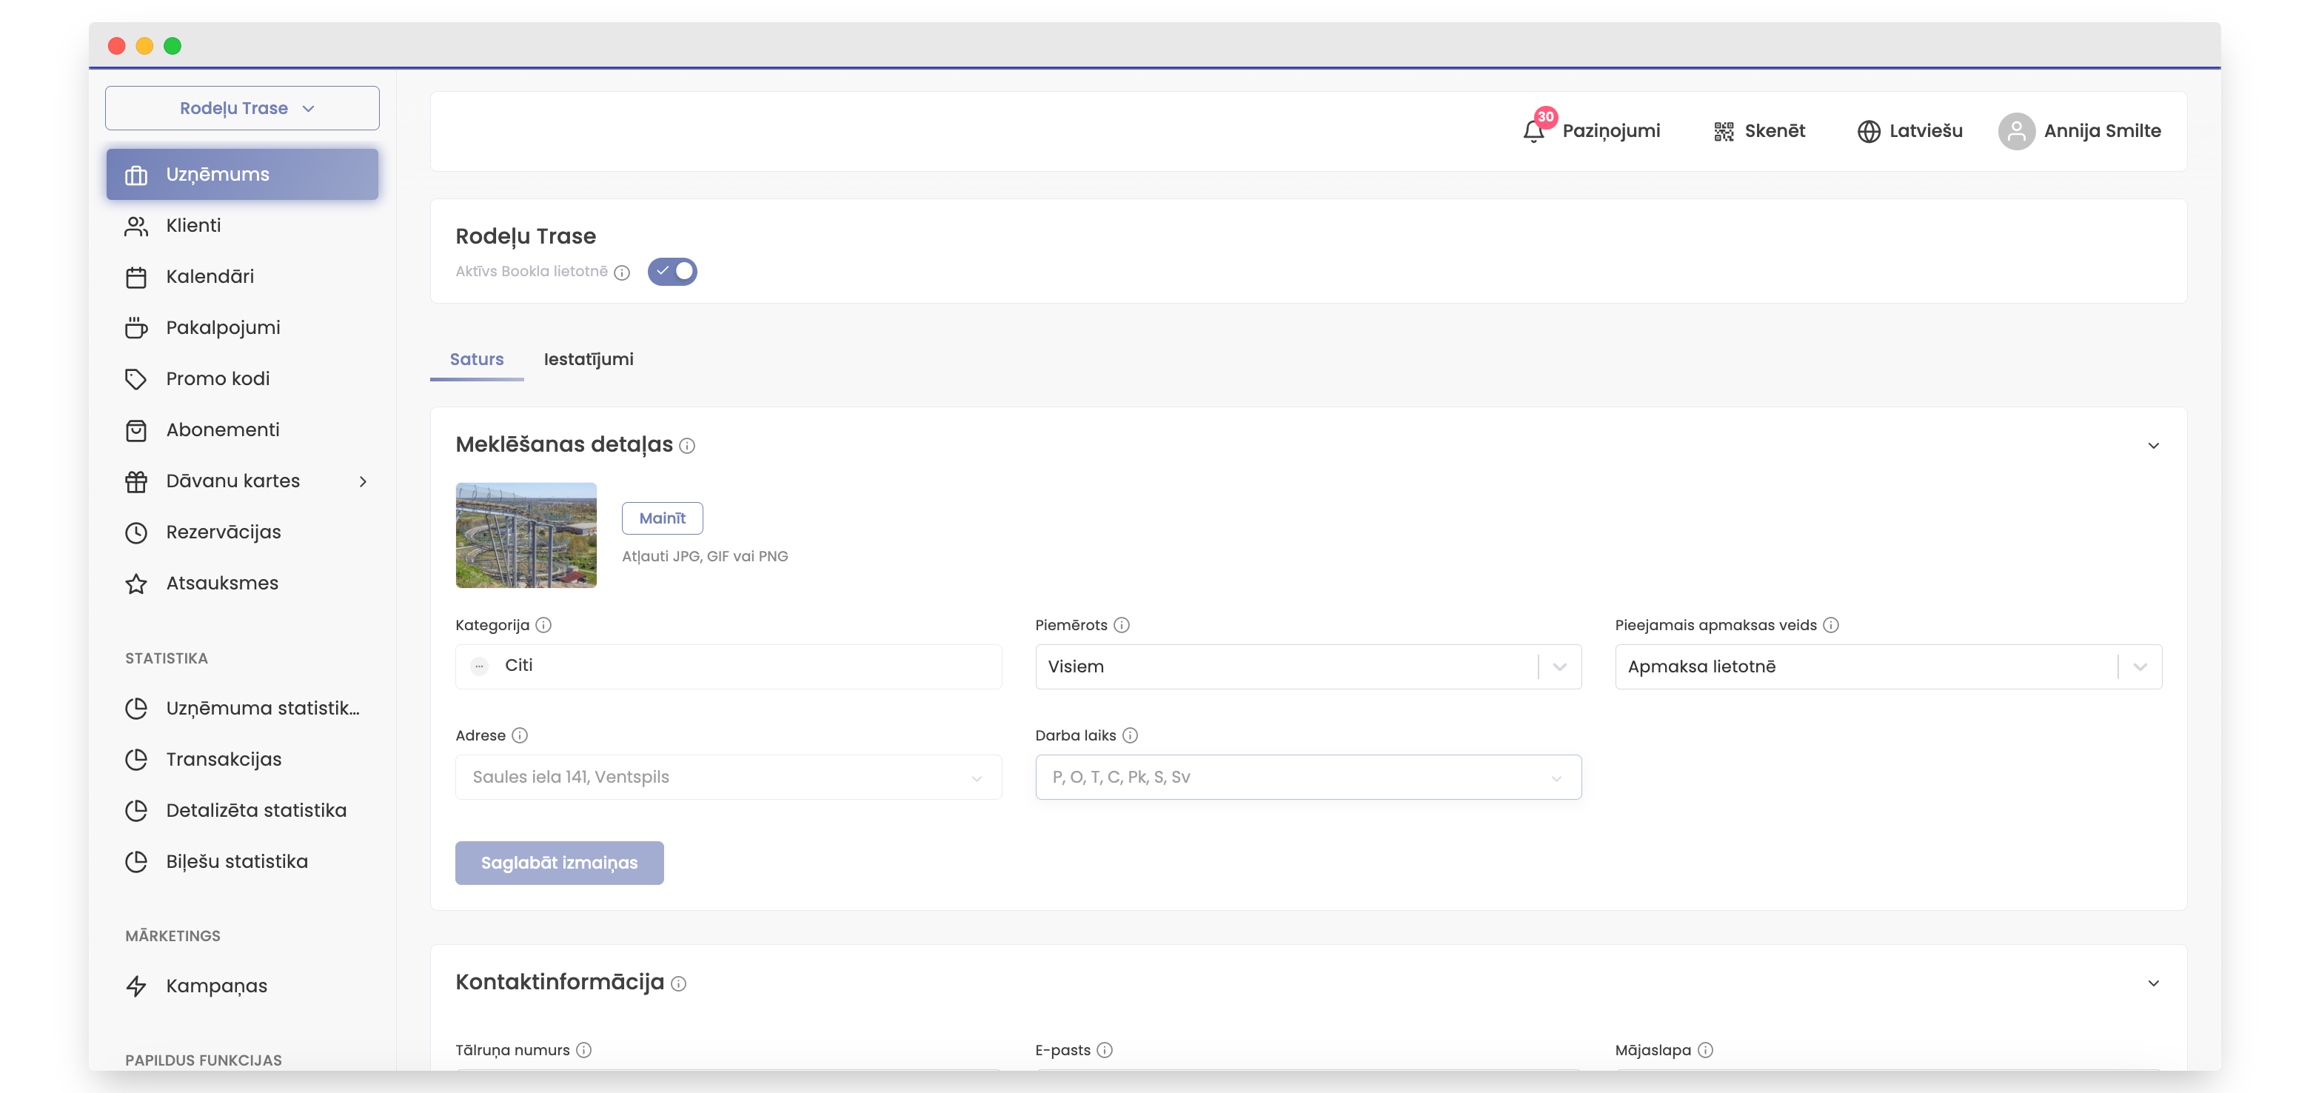Switch to the Iestatījumi tab

click(589, 358)
